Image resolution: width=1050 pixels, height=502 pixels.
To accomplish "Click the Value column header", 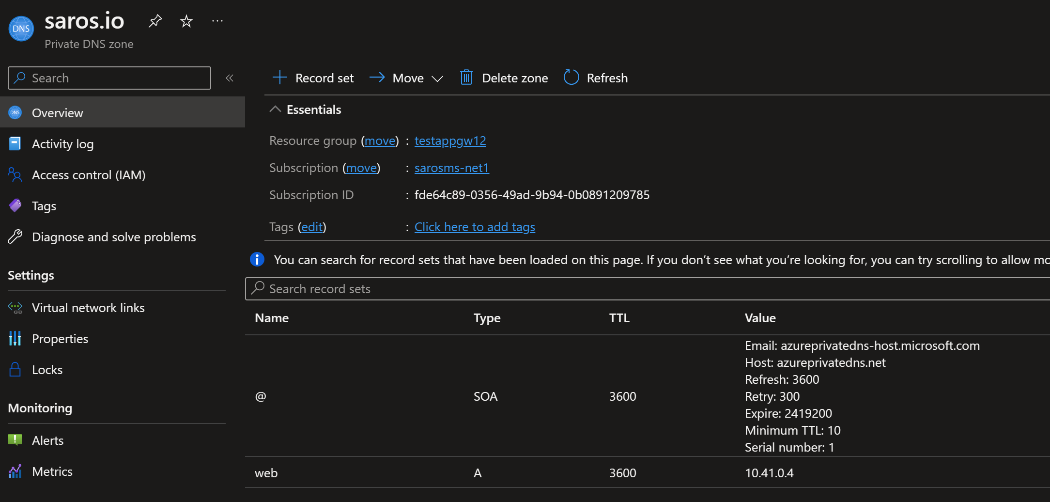I will click(x=760, y=318).
